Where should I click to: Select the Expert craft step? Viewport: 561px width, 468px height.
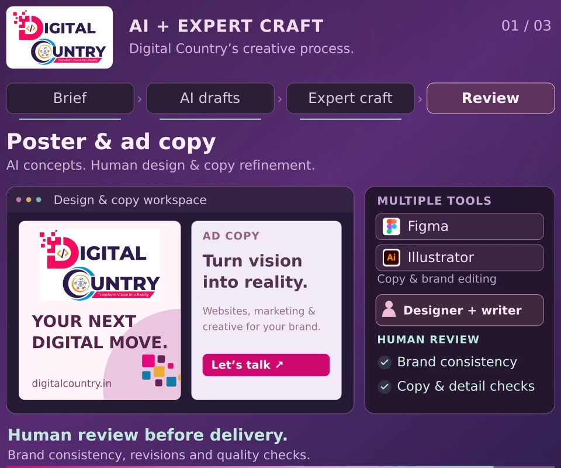[x=350, y=98]
